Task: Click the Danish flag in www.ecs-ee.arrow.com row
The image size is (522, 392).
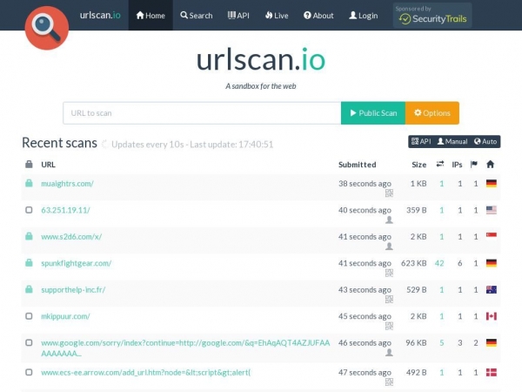Action: pyautogui.click(x=492, y=372)
